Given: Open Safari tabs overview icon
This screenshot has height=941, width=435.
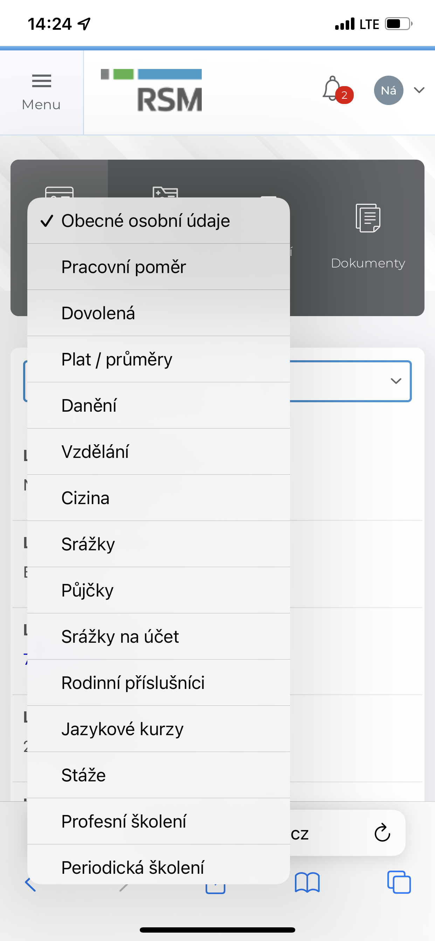Looking at the screenshot, I should pyautogui.click(x=399, y=882).
